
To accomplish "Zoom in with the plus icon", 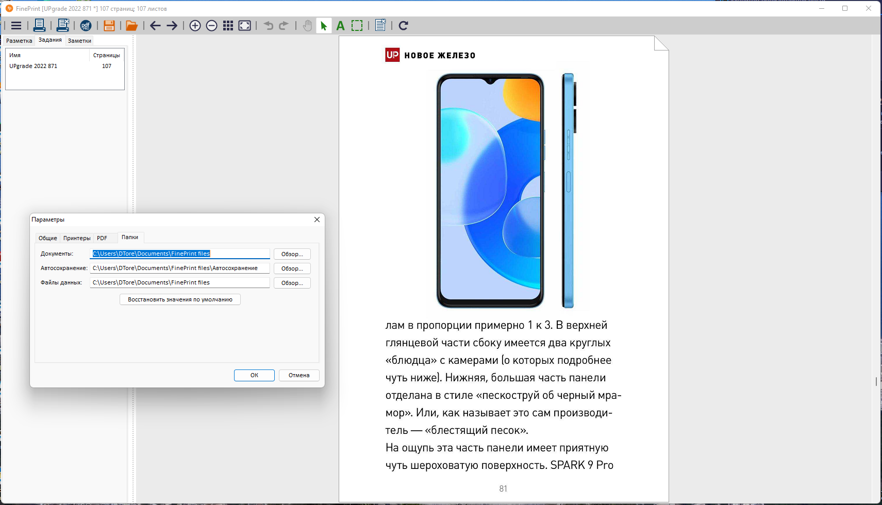I will click(x=195, y=26).
